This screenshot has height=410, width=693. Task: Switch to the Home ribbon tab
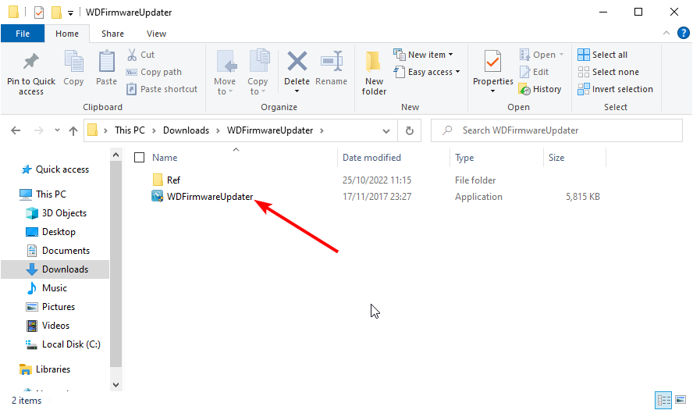click(67, 34)
